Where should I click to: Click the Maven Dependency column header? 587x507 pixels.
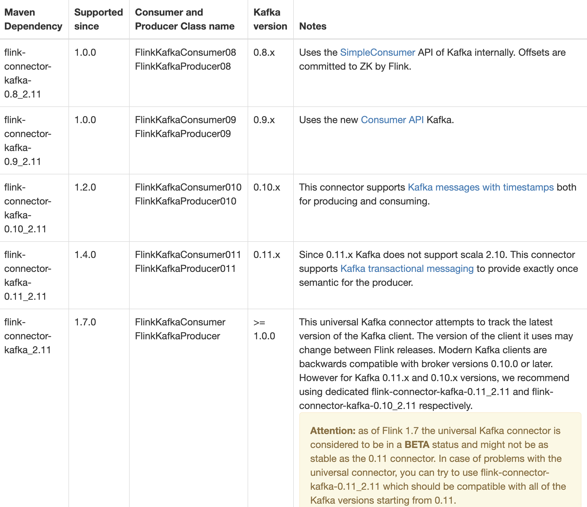tap(33, 19)
